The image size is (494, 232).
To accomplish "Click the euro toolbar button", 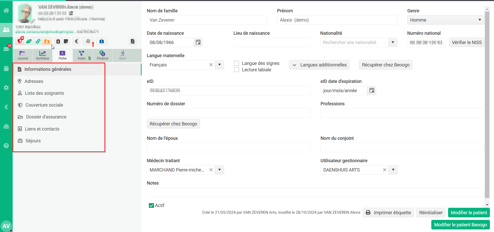I will click(x=76, y=41).
